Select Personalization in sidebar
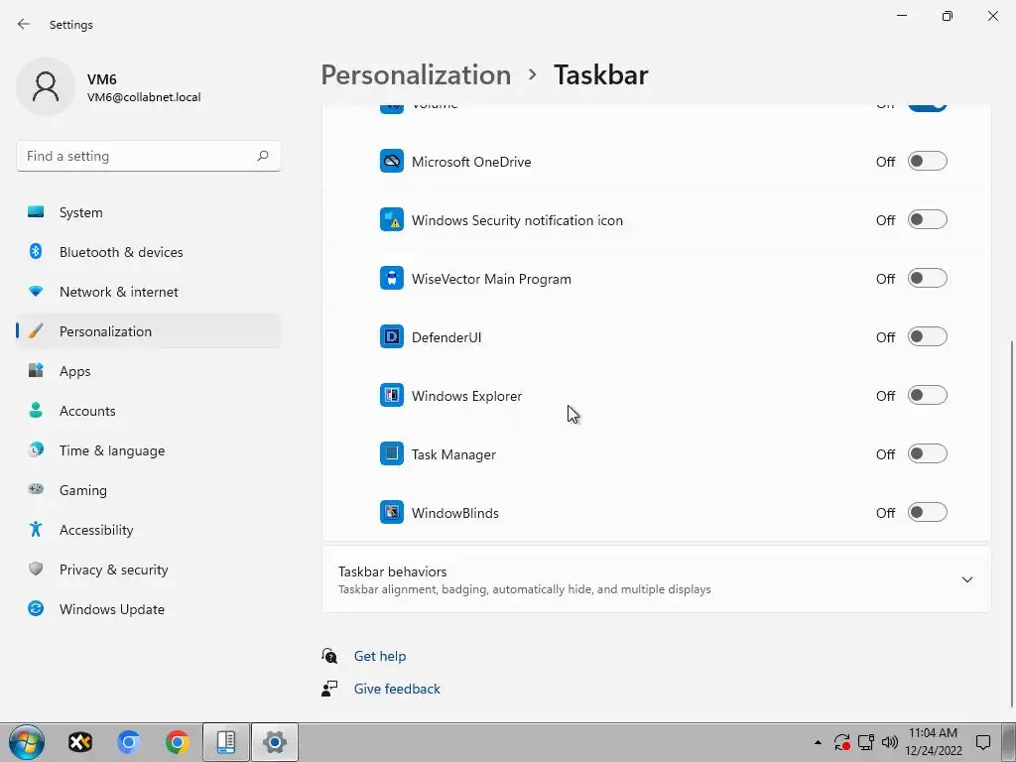 pos(149,331)
